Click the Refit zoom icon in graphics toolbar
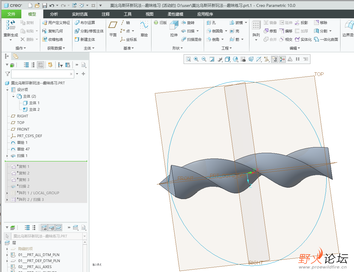The image size is (354, 272). (x=188, y=59)
